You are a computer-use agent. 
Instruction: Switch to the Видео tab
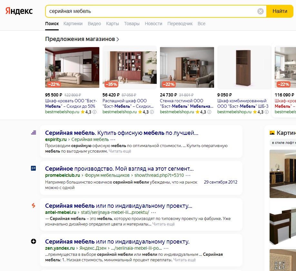tap(94, 24)
